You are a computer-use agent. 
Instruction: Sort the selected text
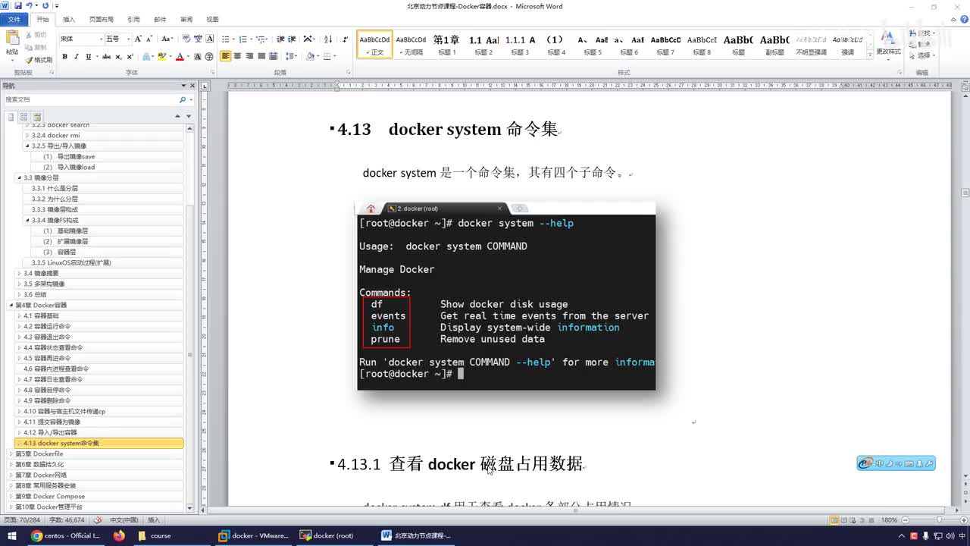pyautogui.click(x=328, y=39)
